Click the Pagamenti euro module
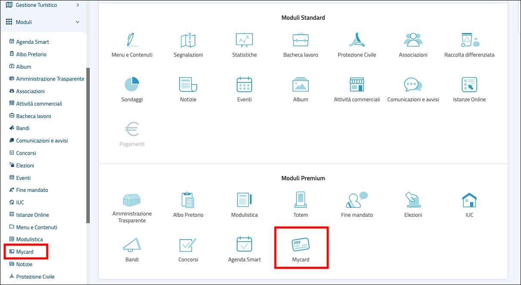 [x=132, y=134]
